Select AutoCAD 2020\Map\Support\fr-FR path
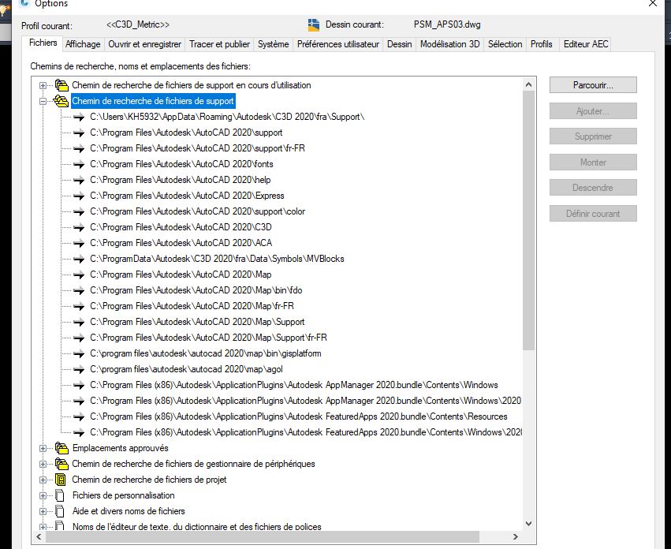Viewport: 671px width, 549px height. [x=208, y=338]
